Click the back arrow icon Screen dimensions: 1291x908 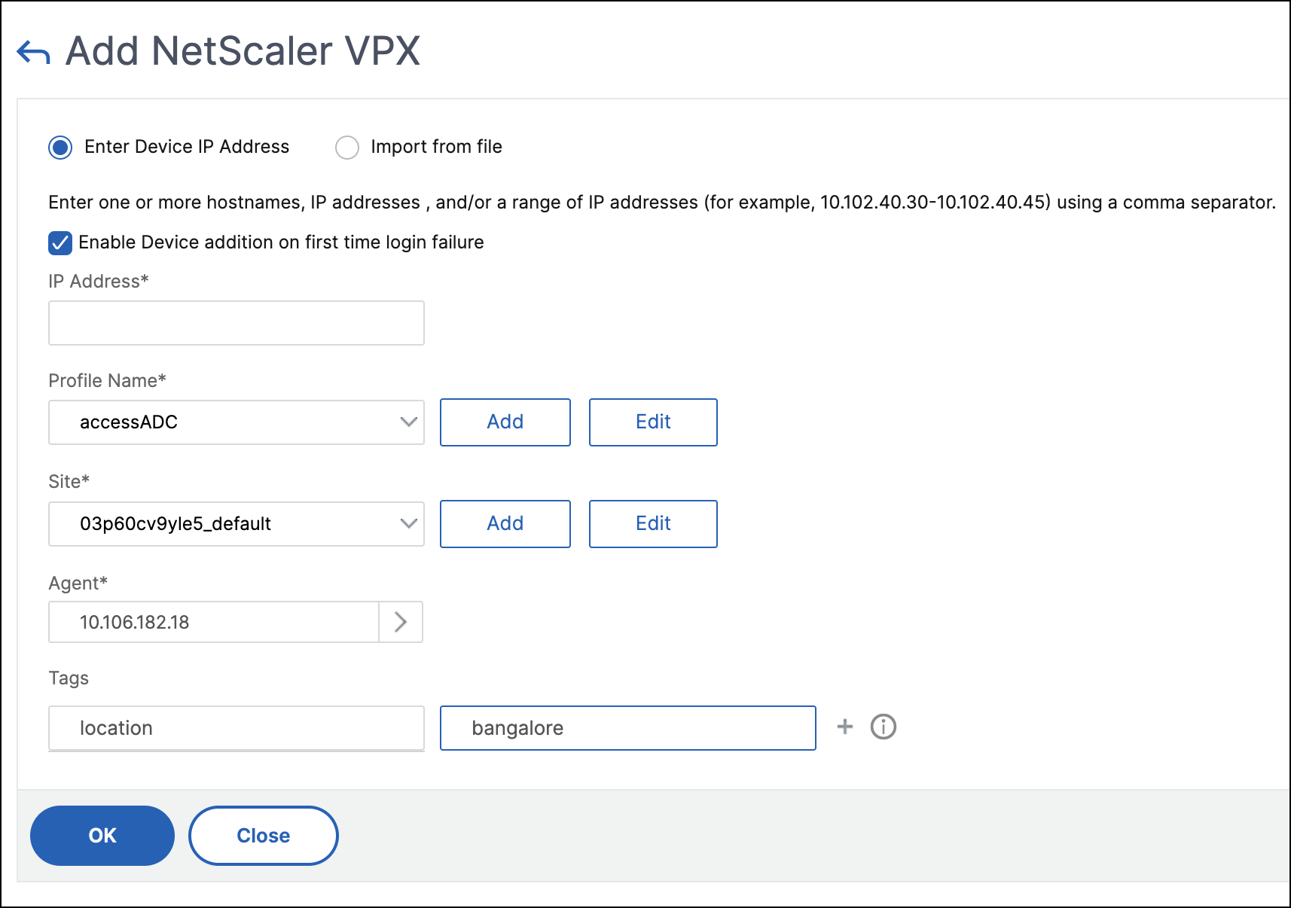(x=33, y=52)
